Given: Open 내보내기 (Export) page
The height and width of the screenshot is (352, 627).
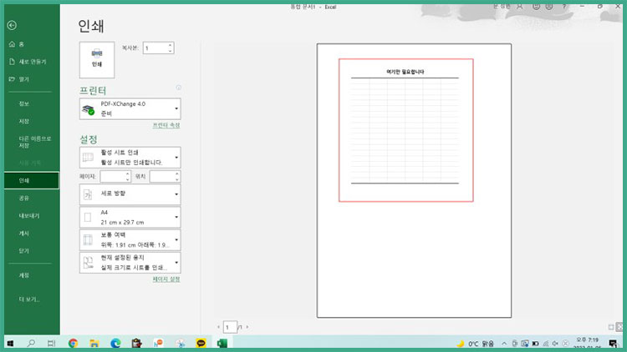Looking at the screenshot, I should [32, 215].
